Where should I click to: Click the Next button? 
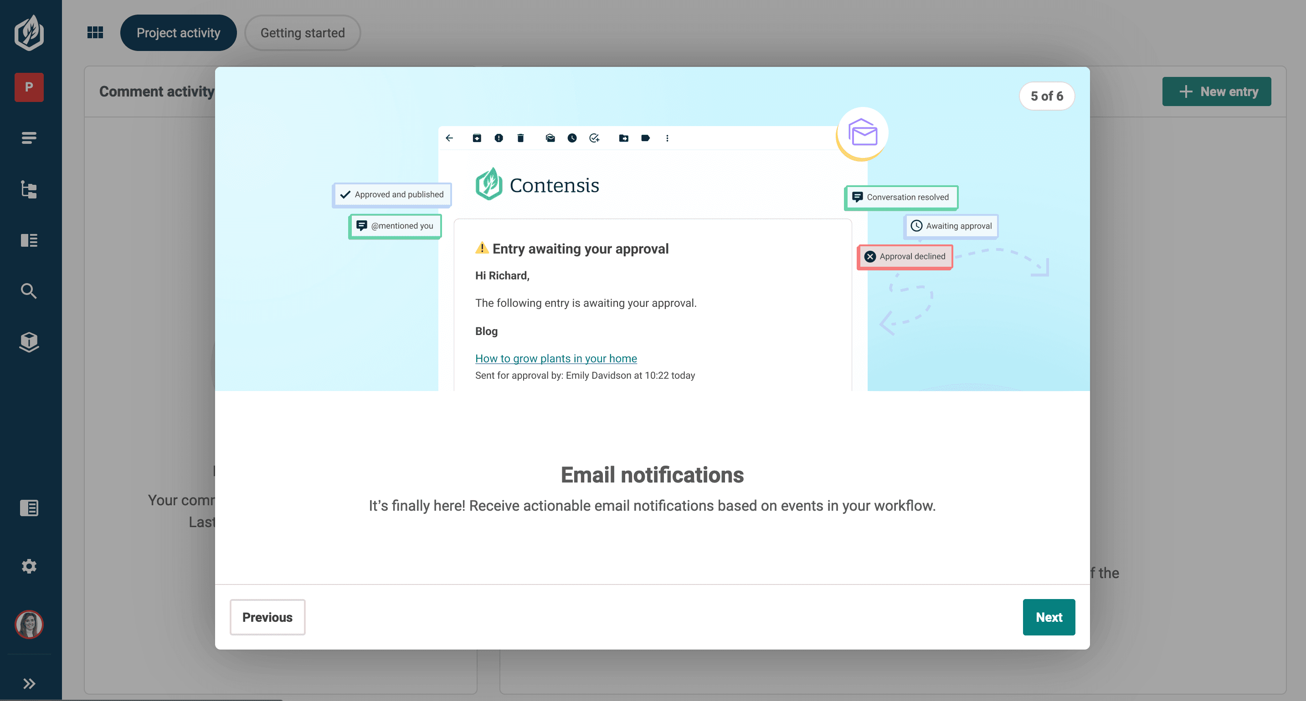pos(1048,617)
